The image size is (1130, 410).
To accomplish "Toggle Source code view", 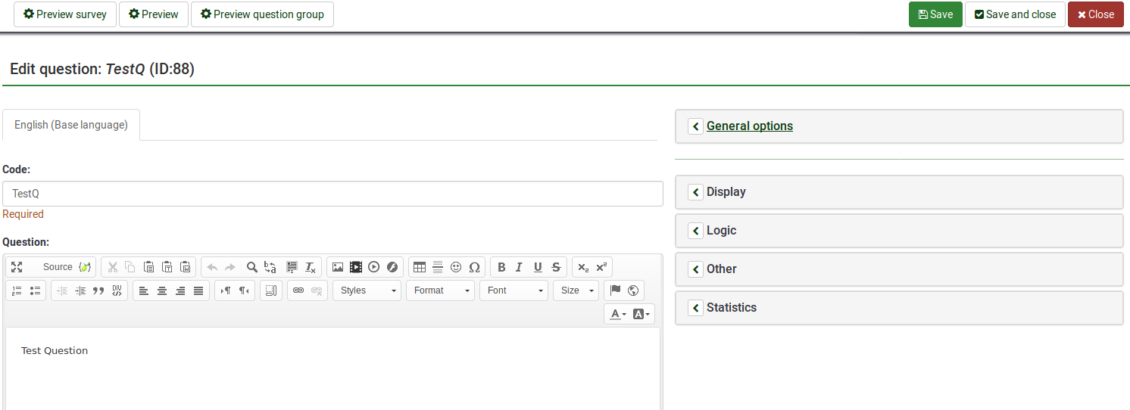I will coord(58,267).
